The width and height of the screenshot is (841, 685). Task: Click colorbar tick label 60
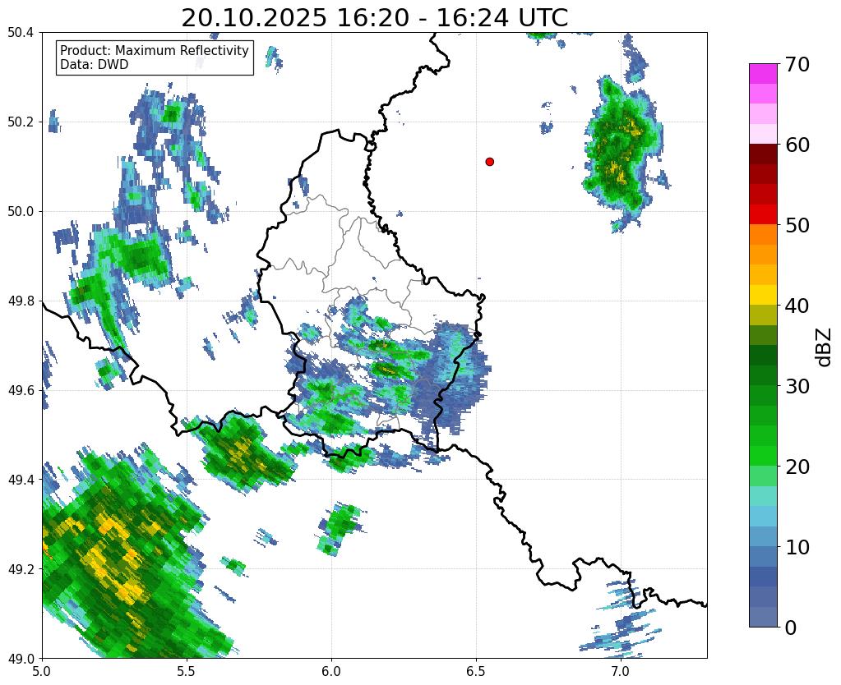(797, 145)
